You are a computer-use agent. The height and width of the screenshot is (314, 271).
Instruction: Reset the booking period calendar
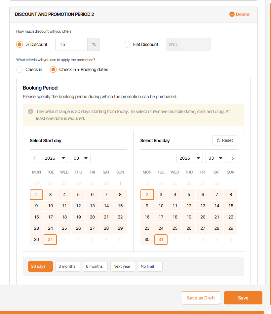coord(225,140)
